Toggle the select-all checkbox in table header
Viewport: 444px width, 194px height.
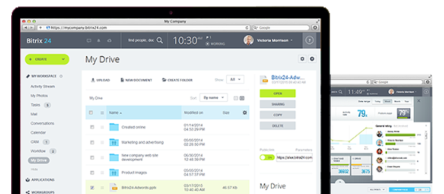click(x=91, y=113)
